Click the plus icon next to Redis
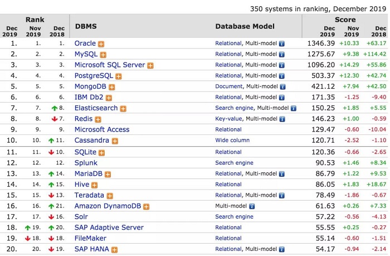Viewport: 390px width, 256px height. (x=98, y=119)
